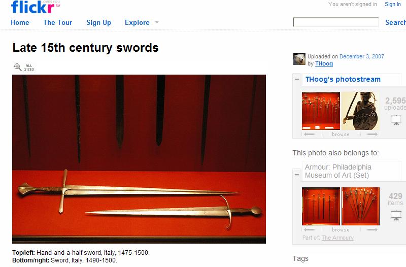Open The Armoury collection link
Screen dimensions: 406x267
tap(337, 238)
